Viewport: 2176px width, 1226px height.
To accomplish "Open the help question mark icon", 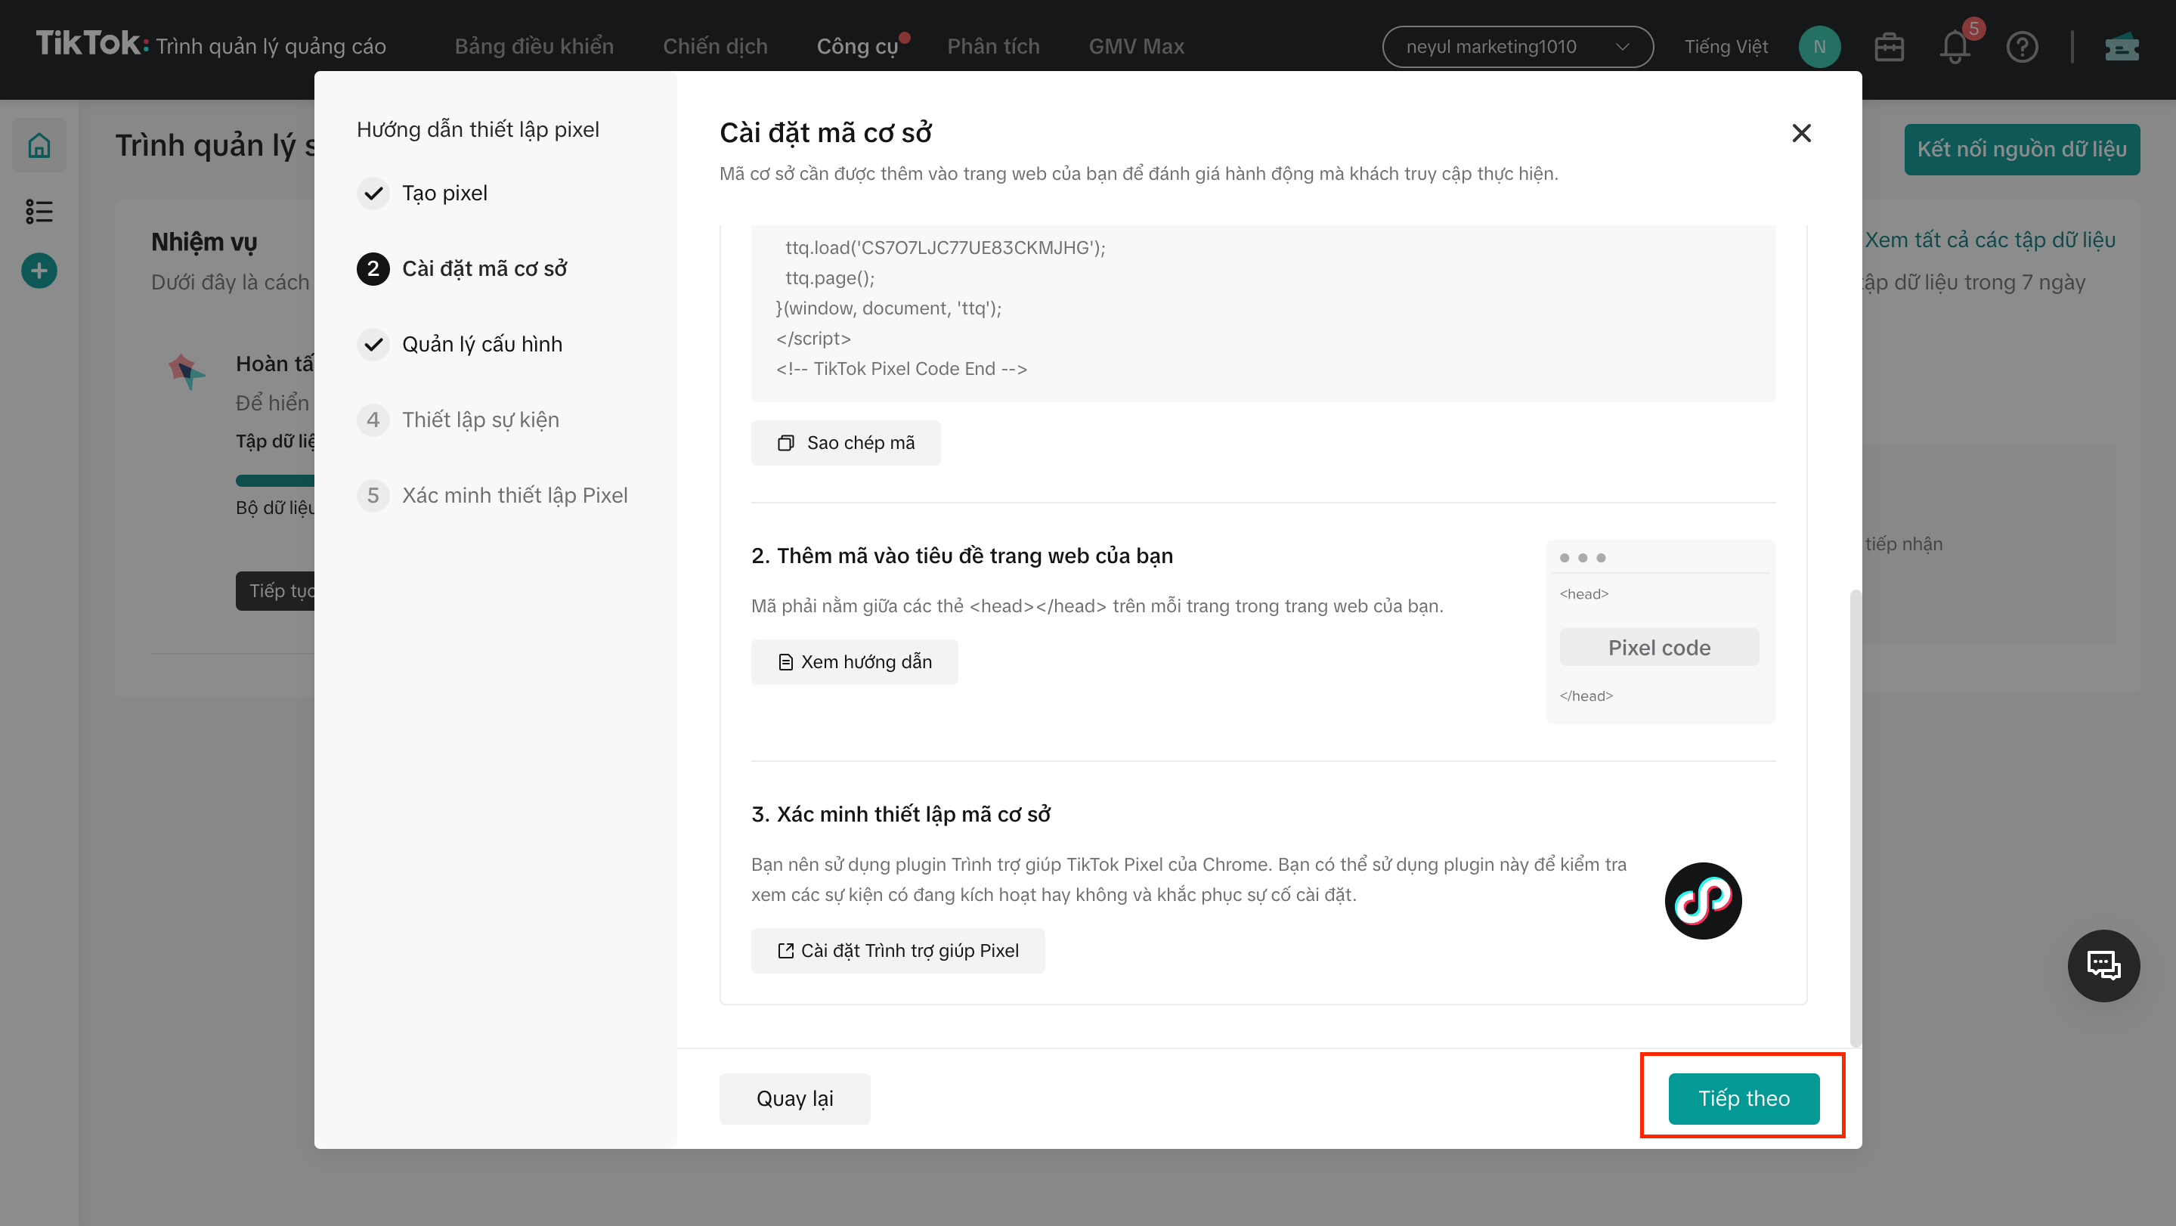I will point(2023,46).
